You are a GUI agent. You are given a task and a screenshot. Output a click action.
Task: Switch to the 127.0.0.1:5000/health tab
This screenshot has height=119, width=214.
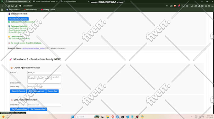tap(70, 1)
